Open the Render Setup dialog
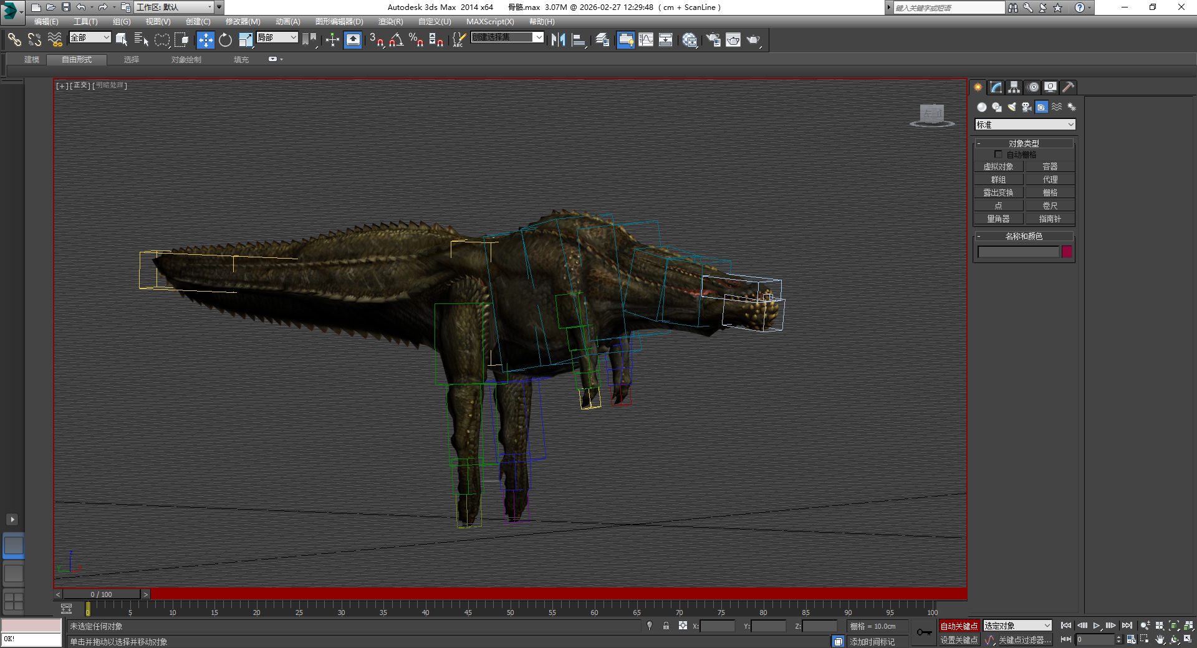 click(x=713, y=40)
